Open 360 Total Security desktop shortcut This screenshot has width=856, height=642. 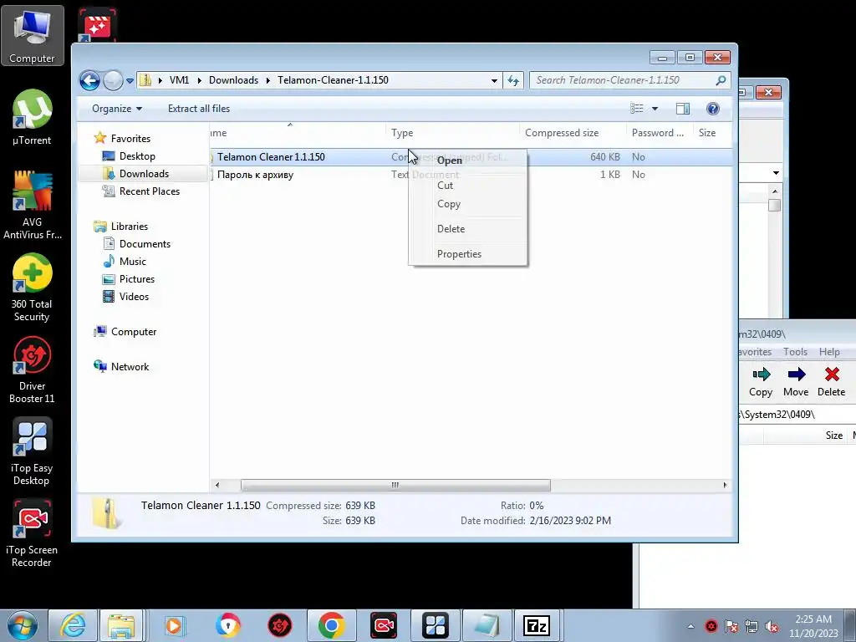[x=33, y=288]
